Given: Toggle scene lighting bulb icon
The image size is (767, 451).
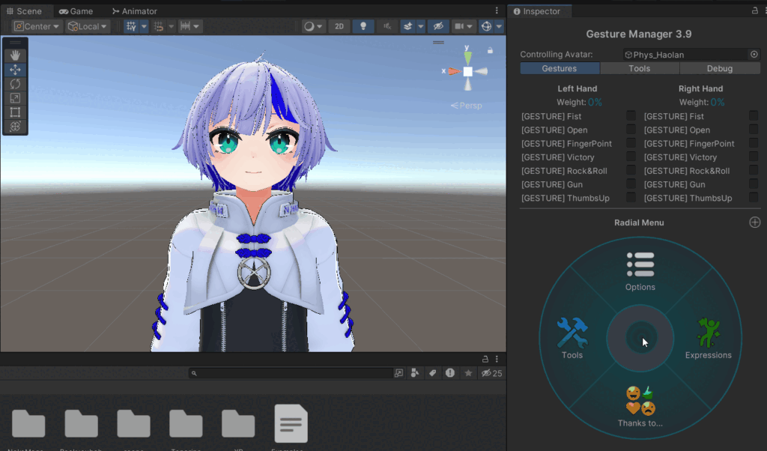Looking at the screenshot, I should [363, 26].
